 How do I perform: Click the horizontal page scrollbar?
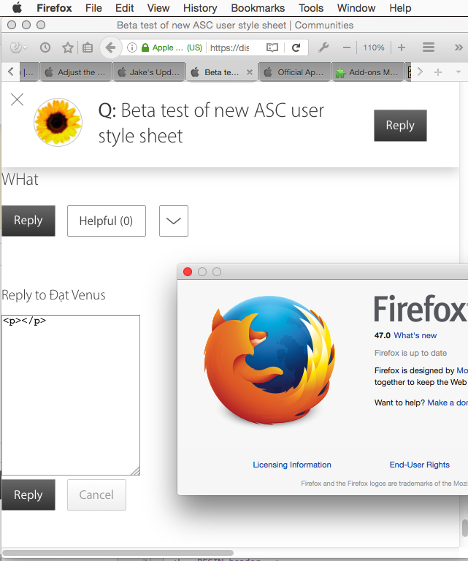pyautogui.click(x=118, y=553)
